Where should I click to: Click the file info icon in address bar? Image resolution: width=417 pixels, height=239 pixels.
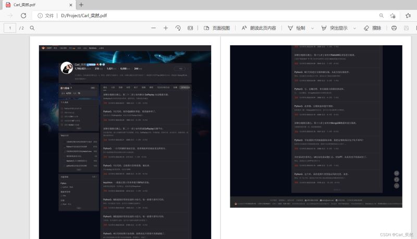pos(40,16)
